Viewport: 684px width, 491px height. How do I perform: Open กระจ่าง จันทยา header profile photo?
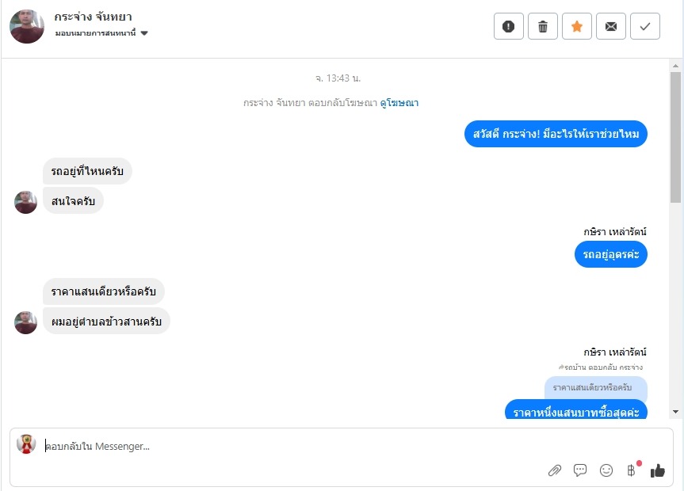coord(27,27)
